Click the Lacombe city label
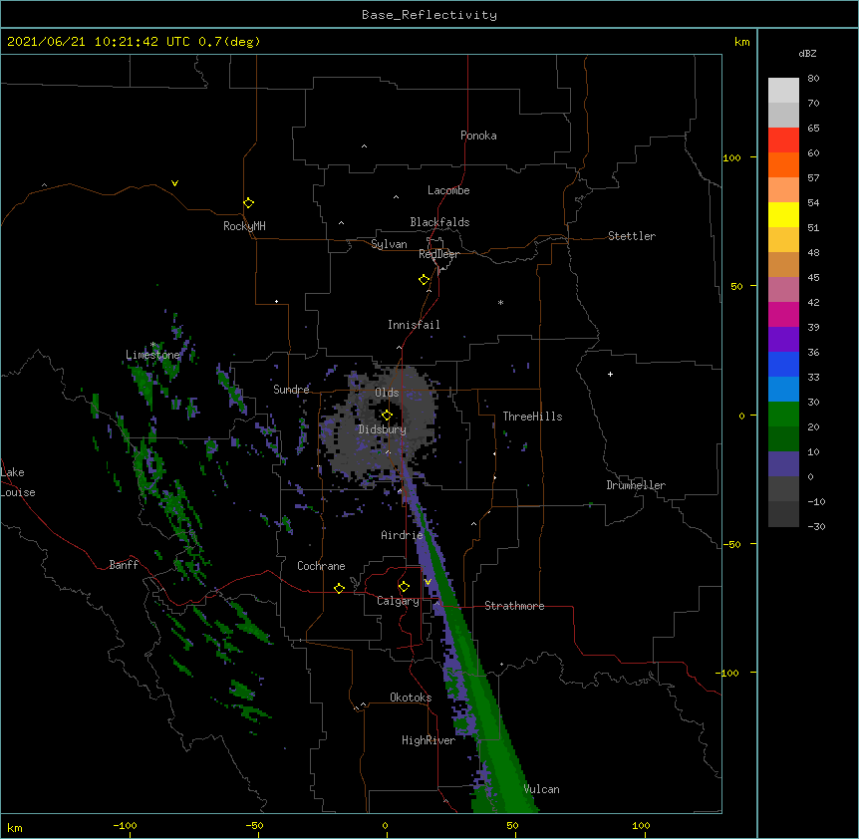Screen dimensions: 859x839 pyautogui.click(x=448, y=190)
